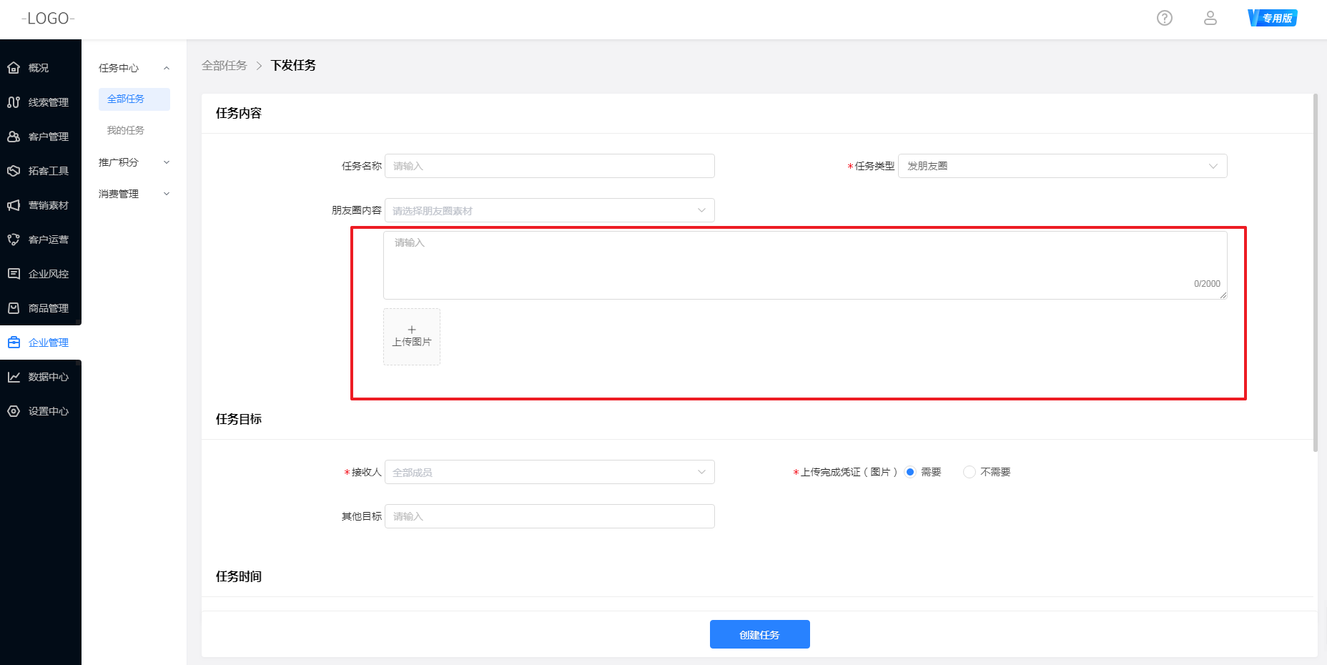This screenshot has height=665, width=1327.
Task: Select 我的任务 in submenu
Action: (x=126, y=130)
